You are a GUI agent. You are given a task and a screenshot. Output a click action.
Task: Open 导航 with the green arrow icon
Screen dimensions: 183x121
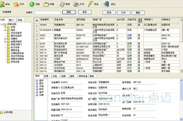tap(32, 4)
